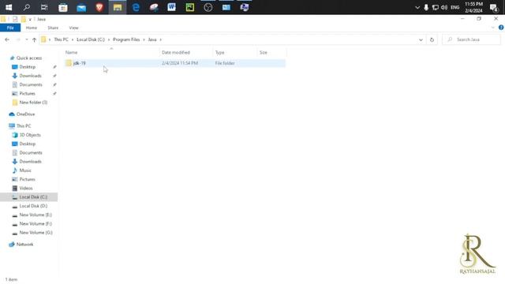
Task: Show hidden system tray icons
Action: coord(417,7)
